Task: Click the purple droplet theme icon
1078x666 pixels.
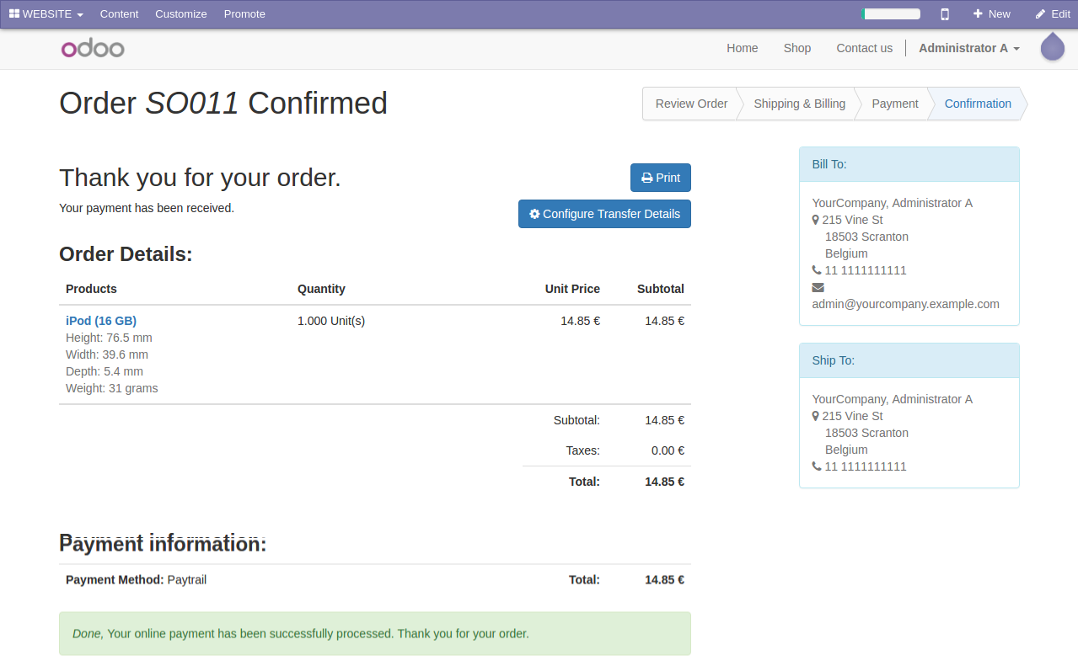Action: [1053, 46]
